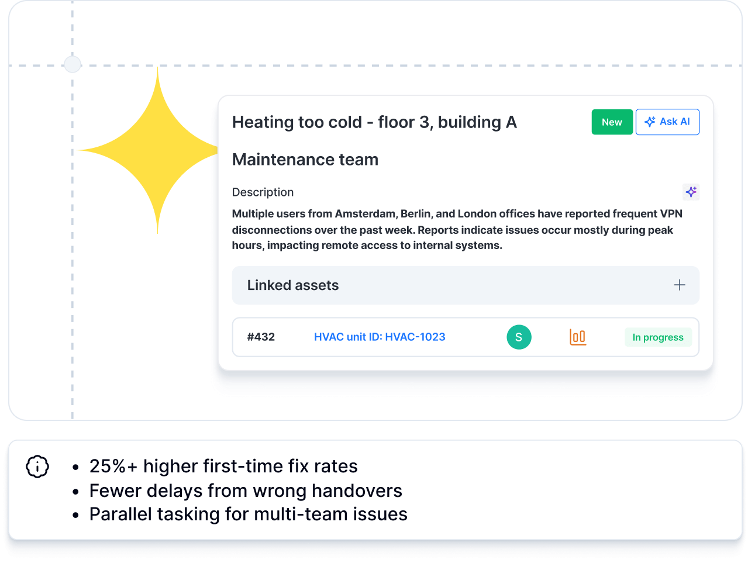The image size is (748, 563).
Task: Click the Maintenance team heading
Action: (x=305, y=160)
